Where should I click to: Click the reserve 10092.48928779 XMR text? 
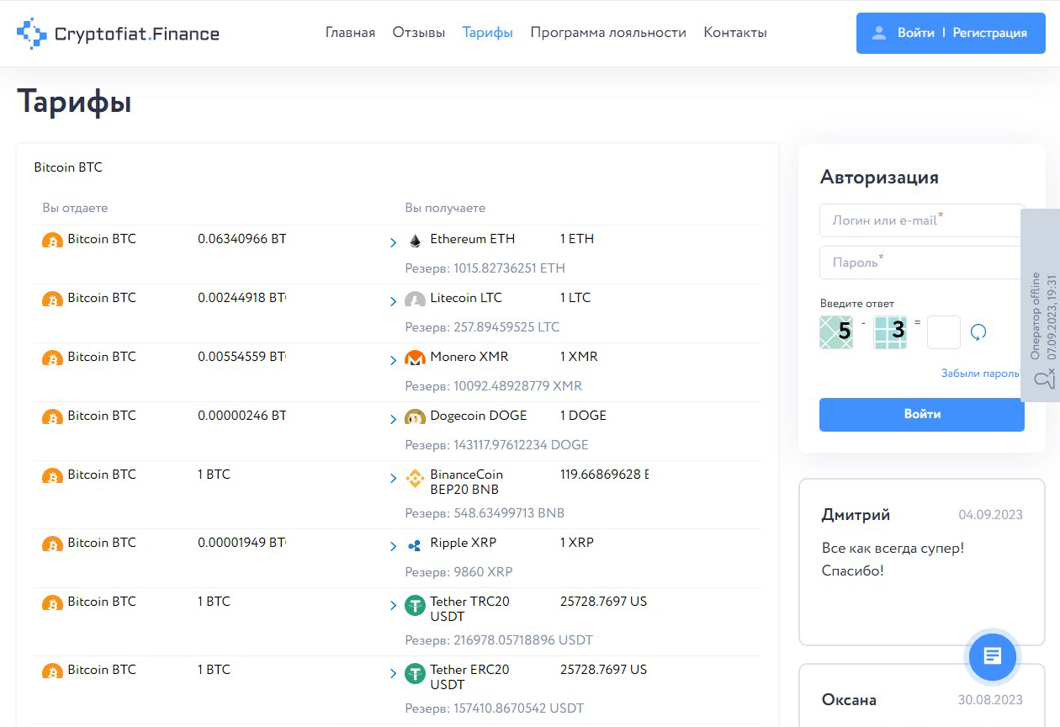click(494, 386)
